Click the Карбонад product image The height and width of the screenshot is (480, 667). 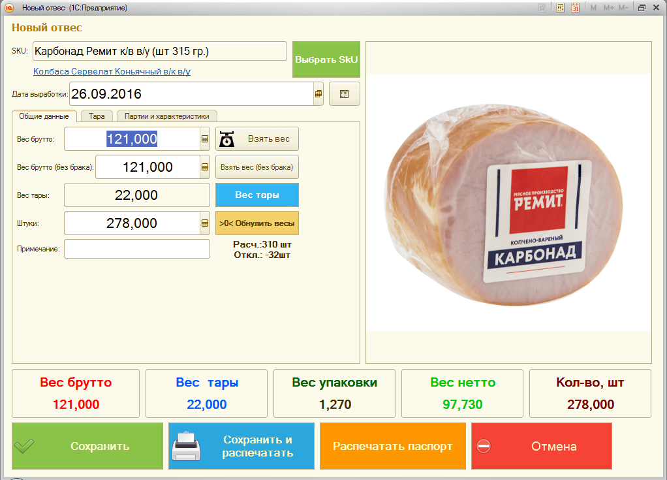(x=509, y=202)
